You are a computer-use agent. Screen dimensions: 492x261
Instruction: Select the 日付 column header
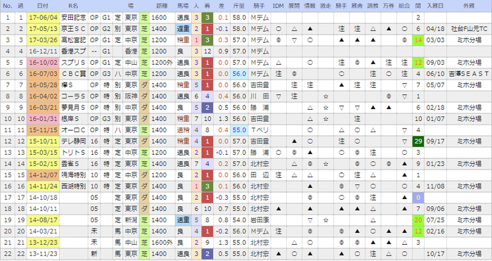(x=43, y=6)
